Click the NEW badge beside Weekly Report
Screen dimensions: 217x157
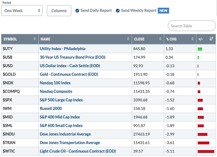pyautogui.click(x=163, y=11)
